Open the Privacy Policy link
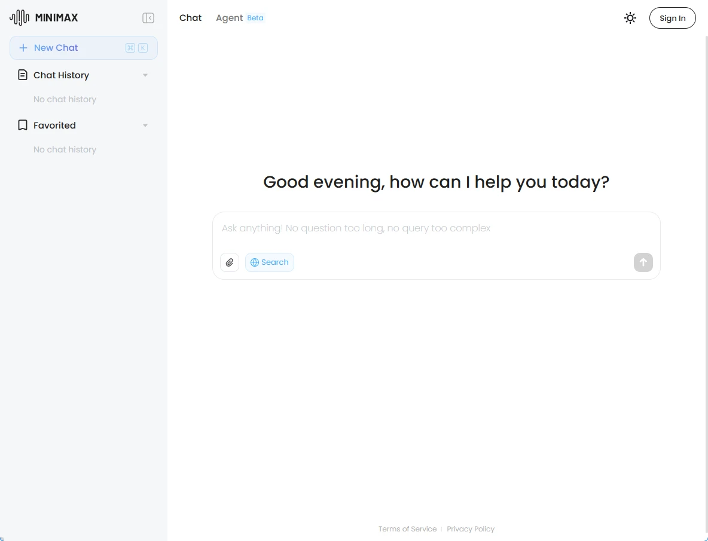 click(471, 529)
